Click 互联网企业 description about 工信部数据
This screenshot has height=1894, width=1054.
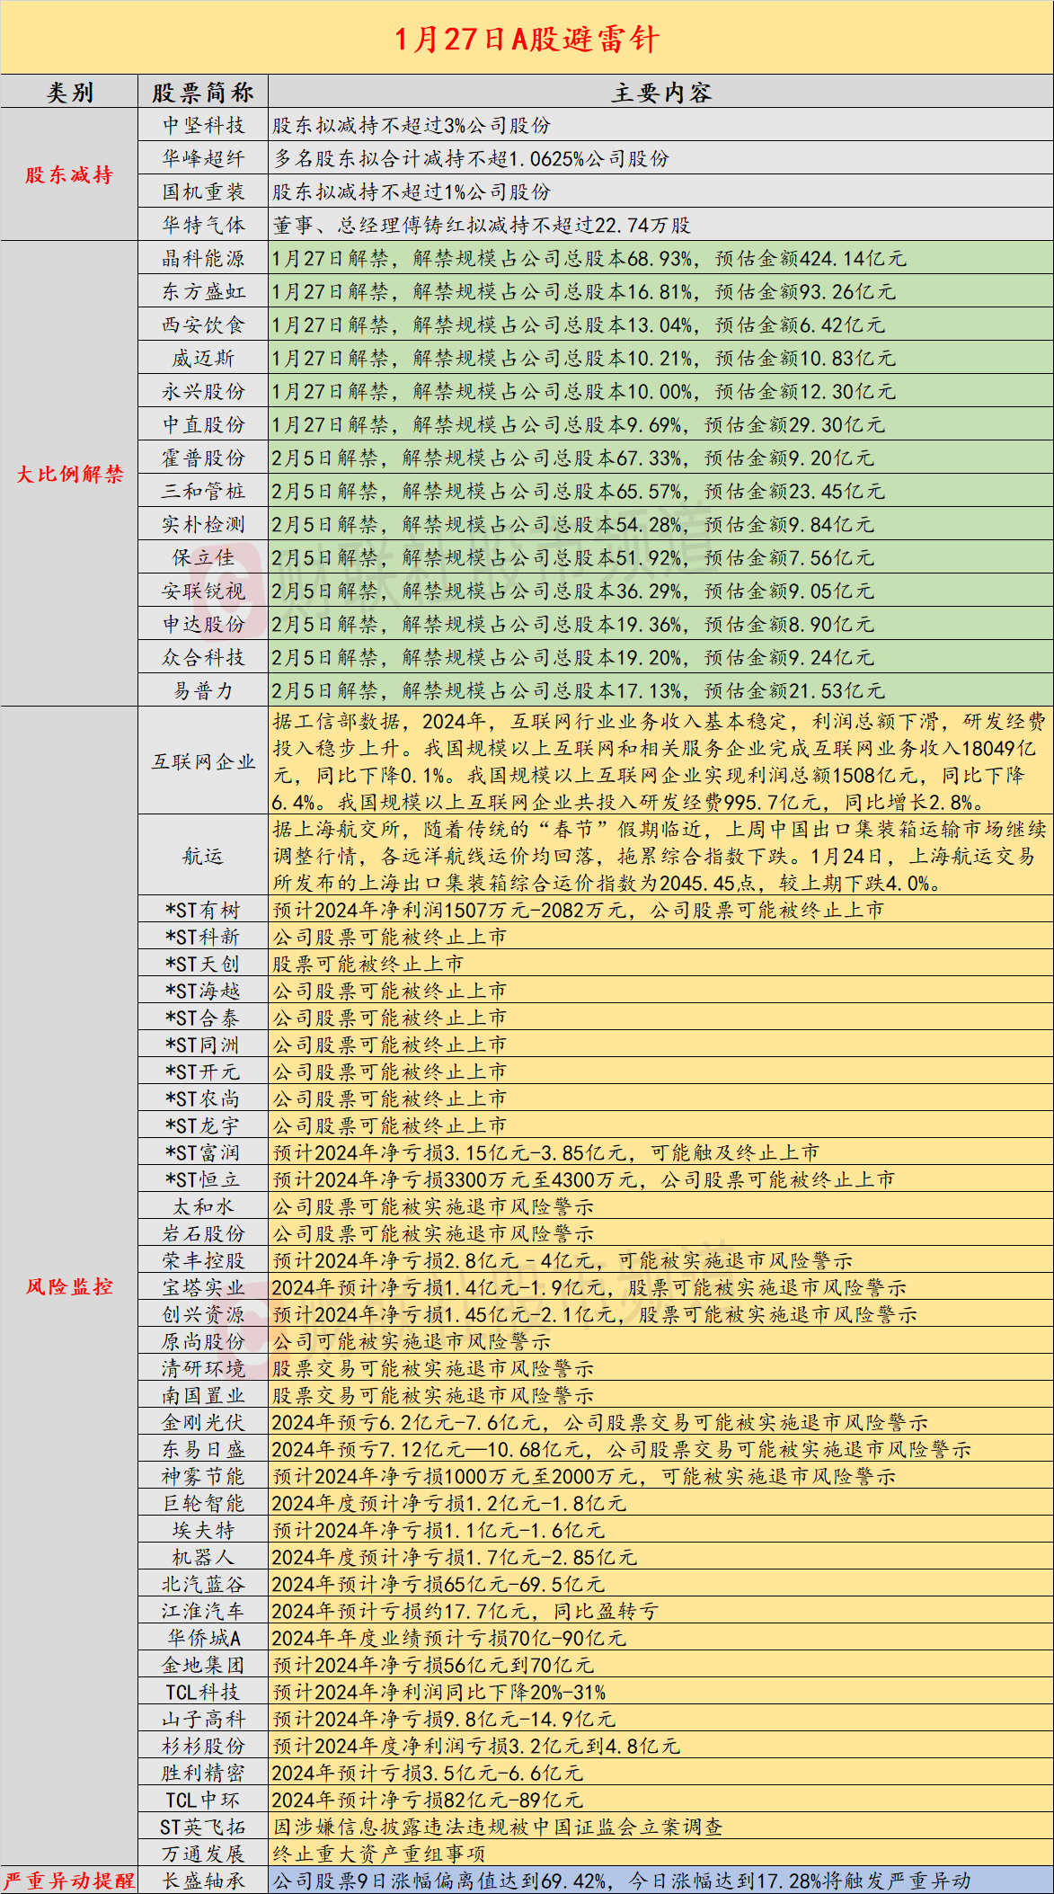[x=660, y=761]
